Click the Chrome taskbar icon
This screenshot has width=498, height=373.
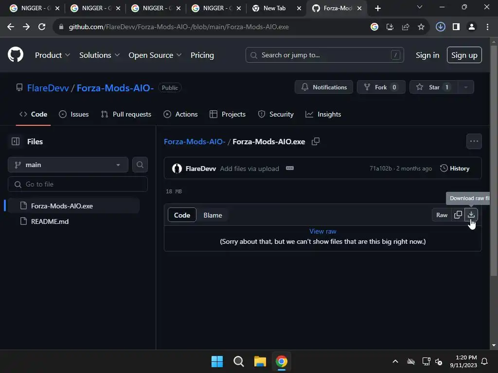pos(282,361)
